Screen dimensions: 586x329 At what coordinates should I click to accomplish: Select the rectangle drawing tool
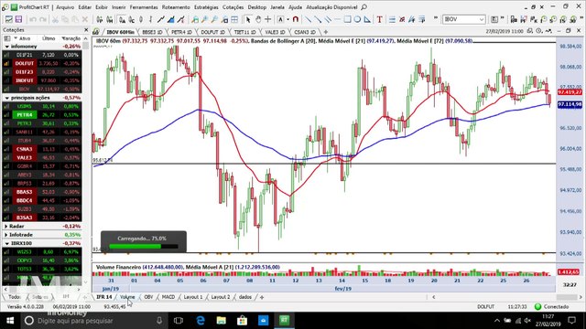coord(347,19)
